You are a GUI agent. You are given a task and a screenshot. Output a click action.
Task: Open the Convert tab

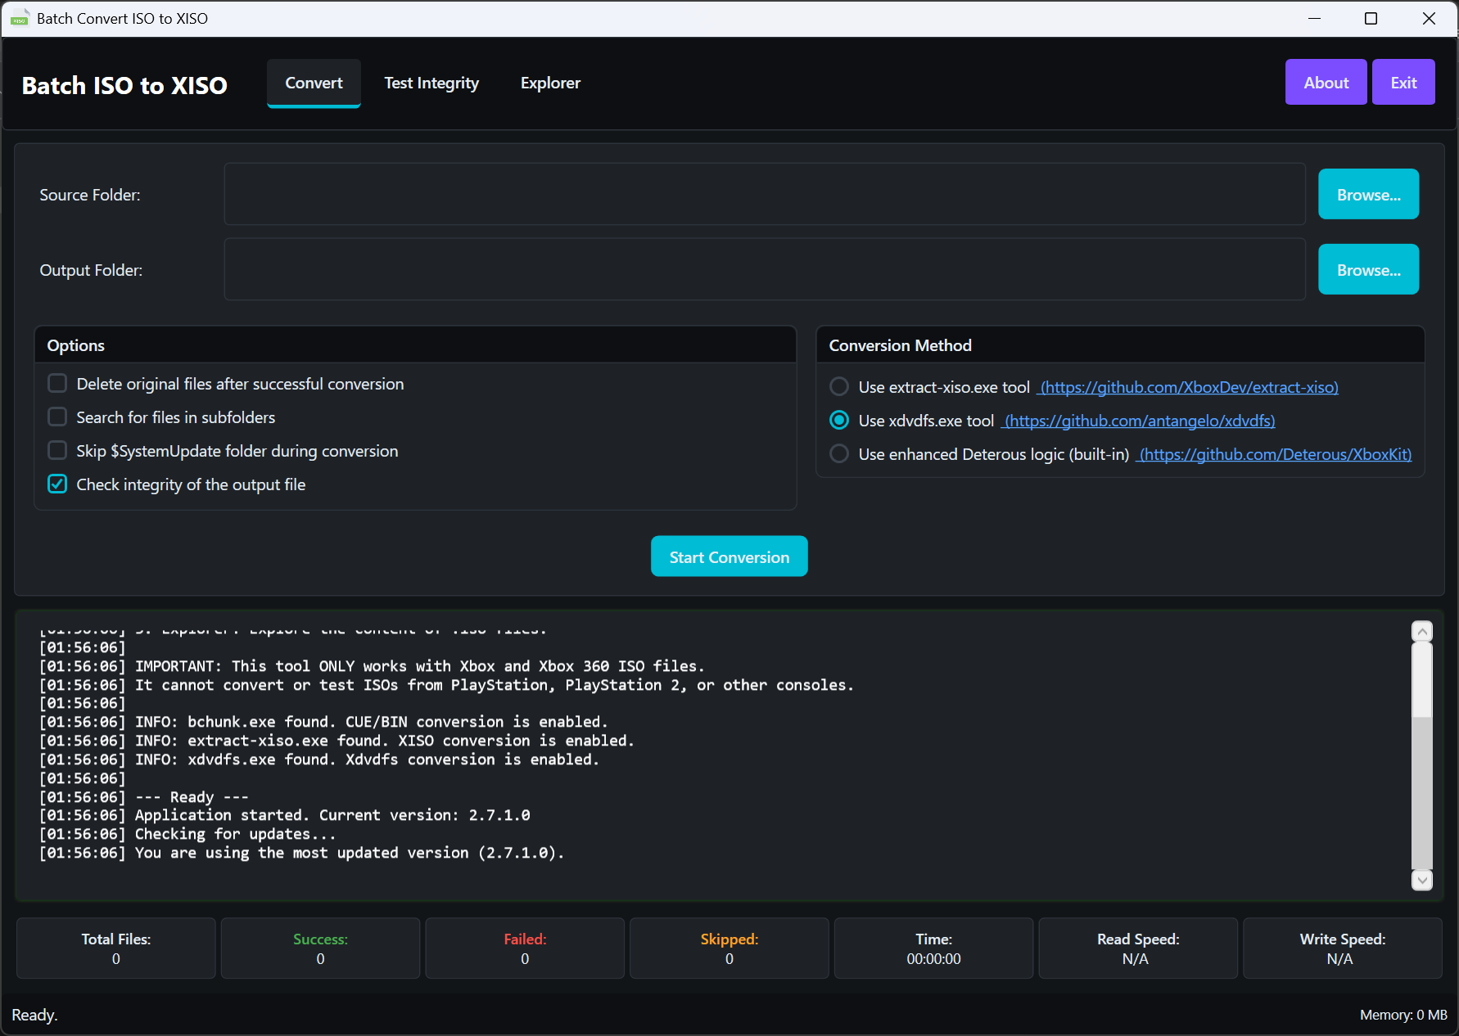click(x=314, y=83)
